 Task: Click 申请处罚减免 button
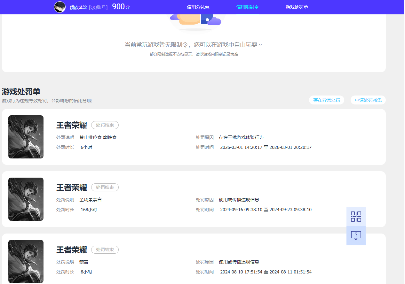[368, 100]
